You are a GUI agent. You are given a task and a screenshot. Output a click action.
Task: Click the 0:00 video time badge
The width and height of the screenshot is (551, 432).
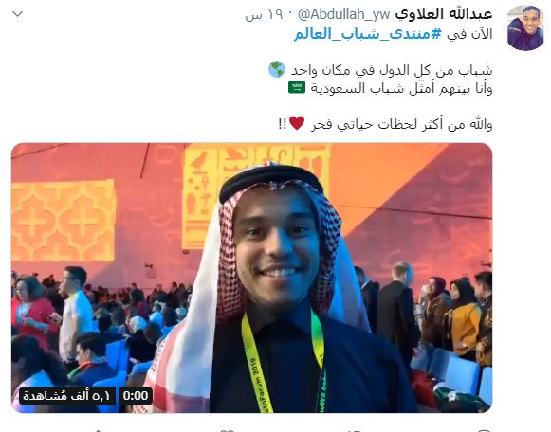click(x=136, y=396)
